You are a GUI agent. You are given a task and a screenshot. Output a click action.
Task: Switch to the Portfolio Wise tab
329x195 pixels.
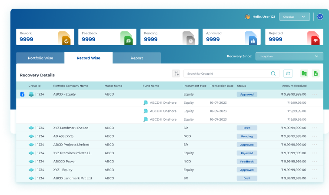pyautogui.click(x=40, y=58)
